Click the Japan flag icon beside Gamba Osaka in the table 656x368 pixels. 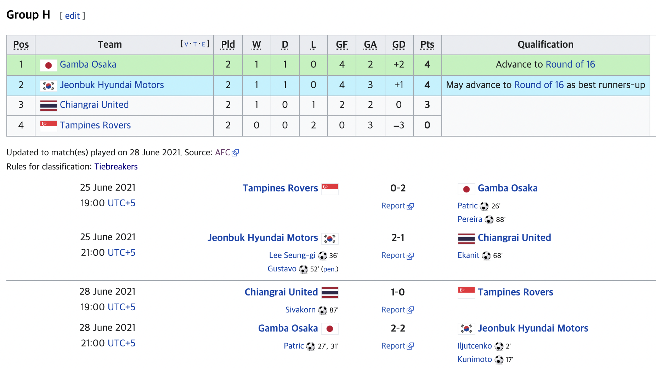point(49,65)
